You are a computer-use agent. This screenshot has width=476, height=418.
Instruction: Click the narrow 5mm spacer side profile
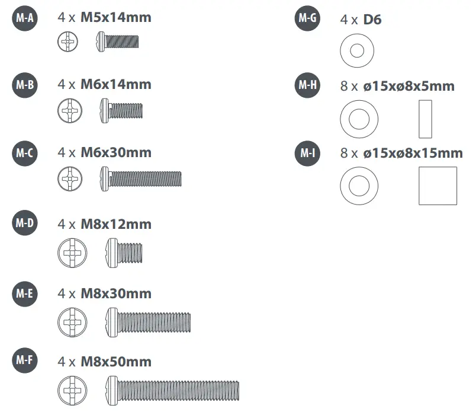coord(426,119)
